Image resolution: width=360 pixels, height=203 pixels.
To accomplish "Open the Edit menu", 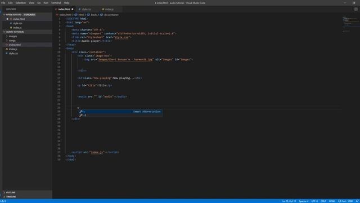I will pos(10,3).
